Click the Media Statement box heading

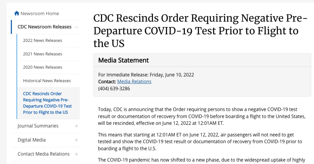(123, 60)
